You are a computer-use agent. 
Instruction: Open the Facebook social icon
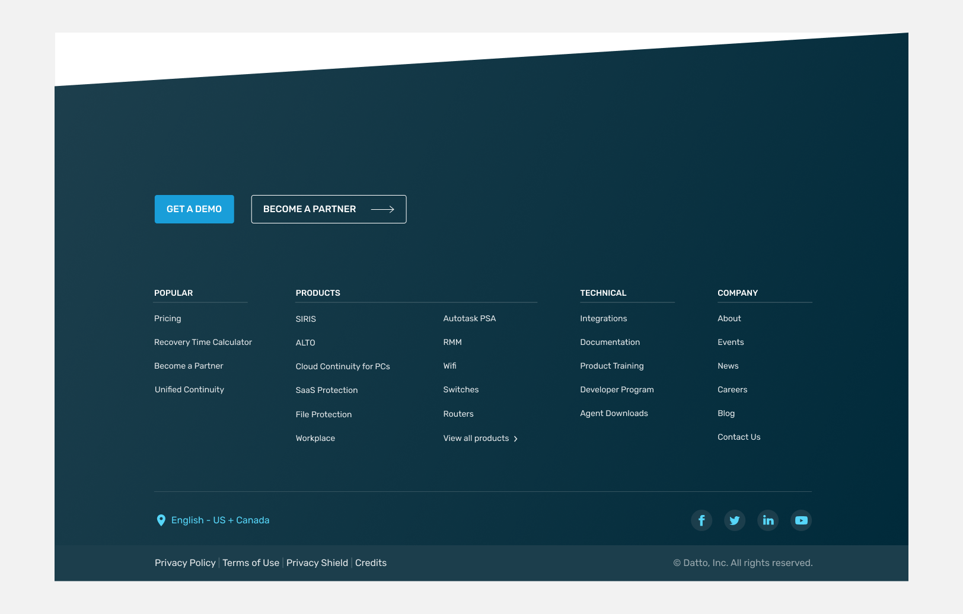pyautogui.click(x=701, y=520)
